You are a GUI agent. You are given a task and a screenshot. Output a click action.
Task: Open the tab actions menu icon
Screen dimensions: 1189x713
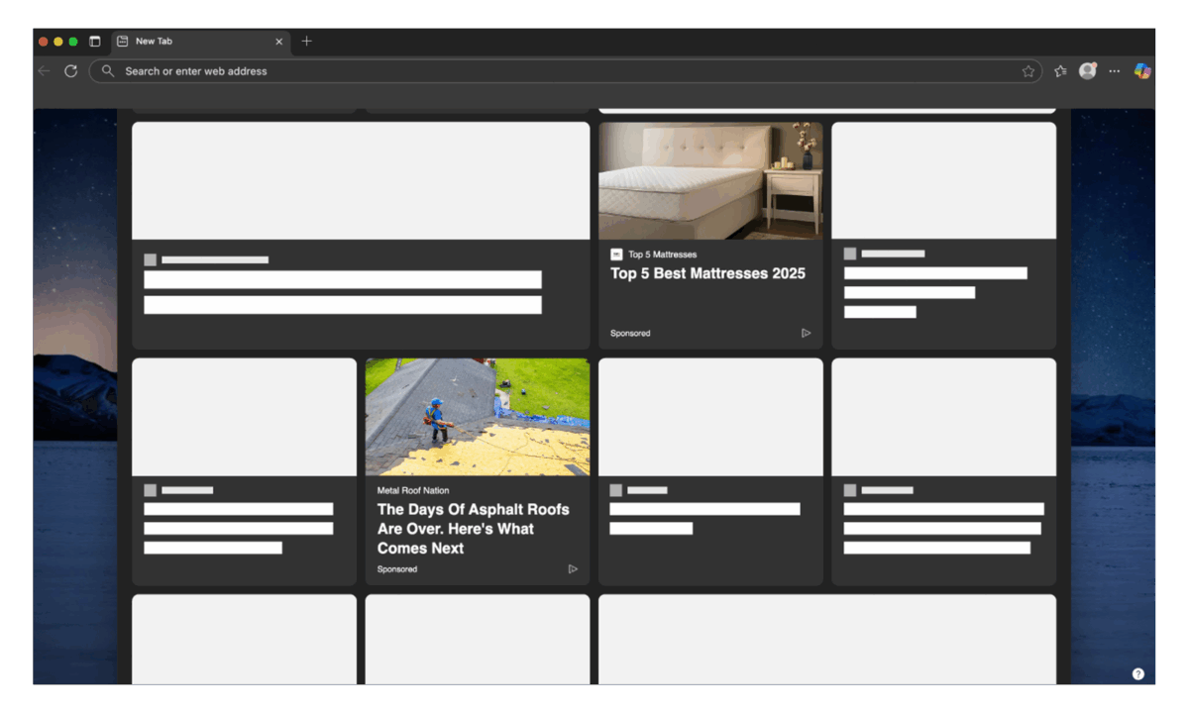tap(95, 42)
